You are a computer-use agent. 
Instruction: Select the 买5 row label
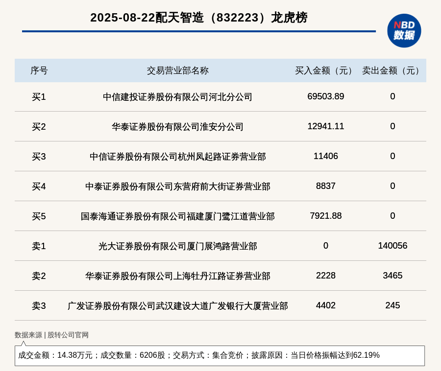tap(39, 216)
